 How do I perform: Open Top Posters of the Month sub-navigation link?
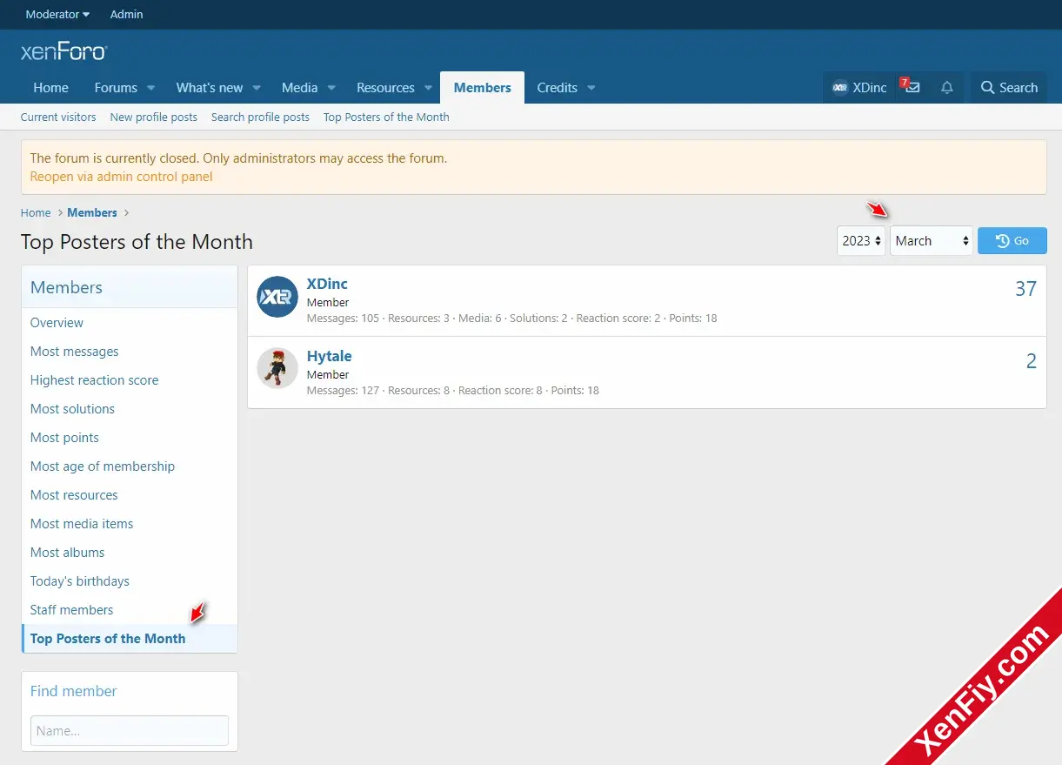386,117
